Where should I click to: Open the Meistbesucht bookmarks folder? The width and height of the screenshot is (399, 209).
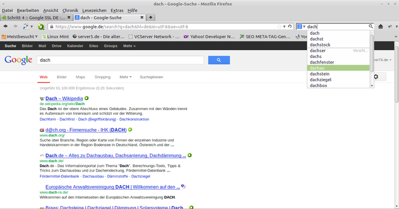[x=19, y=36]
